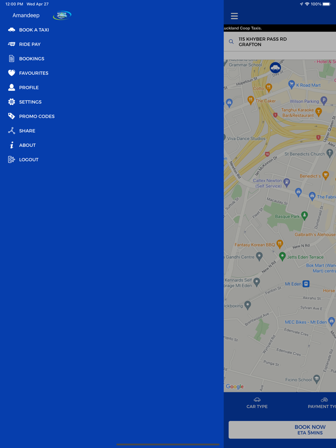Tap the Google logo on the map
This screenshot has height=448, width=336.
[x=235, y=386]
